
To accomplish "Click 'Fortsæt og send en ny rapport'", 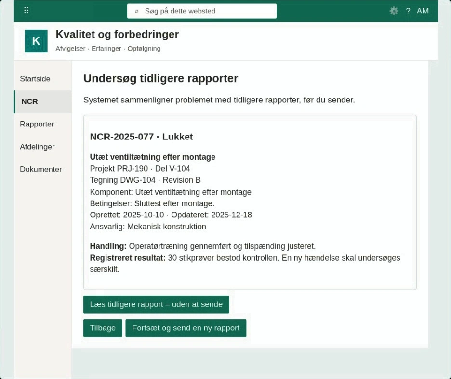I will tap(186, 328).
